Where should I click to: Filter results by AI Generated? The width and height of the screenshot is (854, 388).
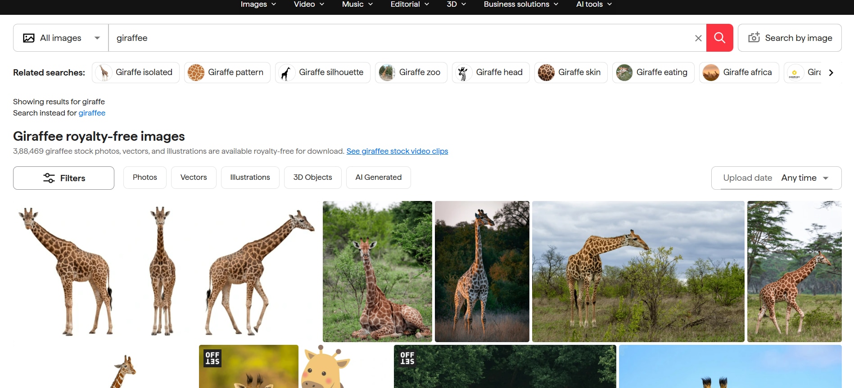pyautogui.click(x=378, y=178)
